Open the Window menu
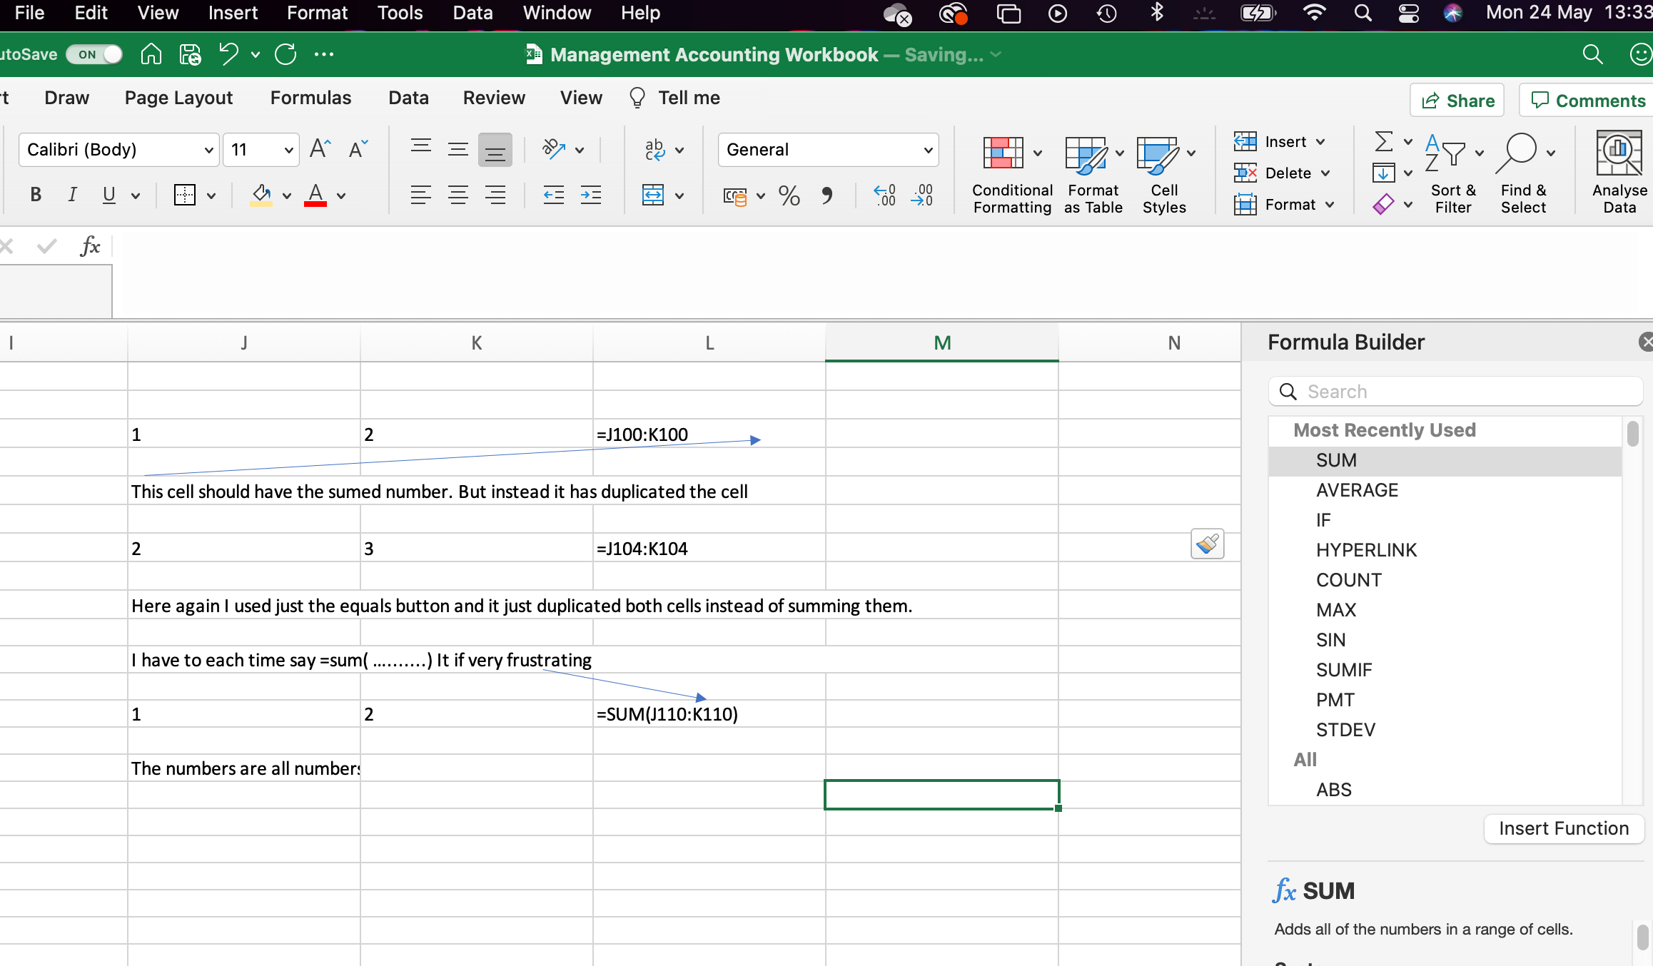The width and height of the screenshot is (1653, 966). click(x=556, y=13)
